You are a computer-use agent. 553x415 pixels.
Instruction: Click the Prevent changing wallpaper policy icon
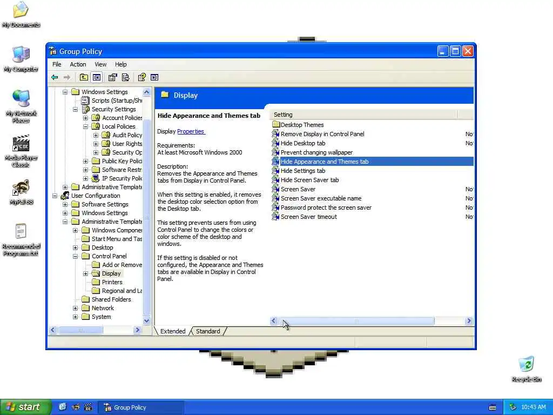pyautogui.click(x=275, y=152)
